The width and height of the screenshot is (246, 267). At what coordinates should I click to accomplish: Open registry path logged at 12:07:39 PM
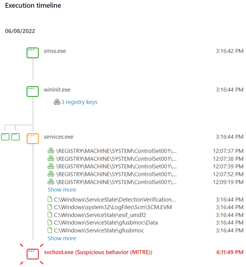tap(116, 167)
